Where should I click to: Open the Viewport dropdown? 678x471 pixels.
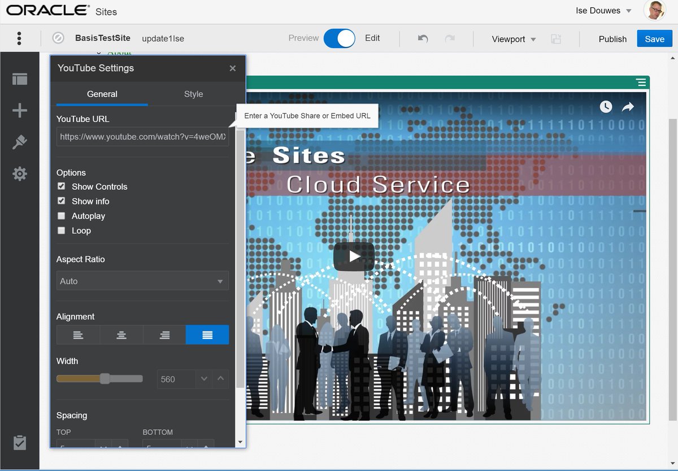[514, 39]
